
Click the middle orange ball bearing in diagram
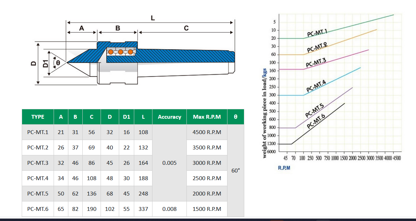click(121, 52)
